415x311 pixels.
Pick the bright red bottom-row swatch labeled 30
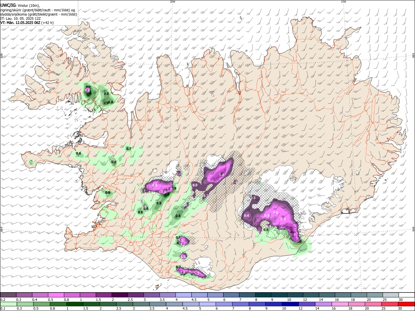pyautogui.click(x=406, y=304)
